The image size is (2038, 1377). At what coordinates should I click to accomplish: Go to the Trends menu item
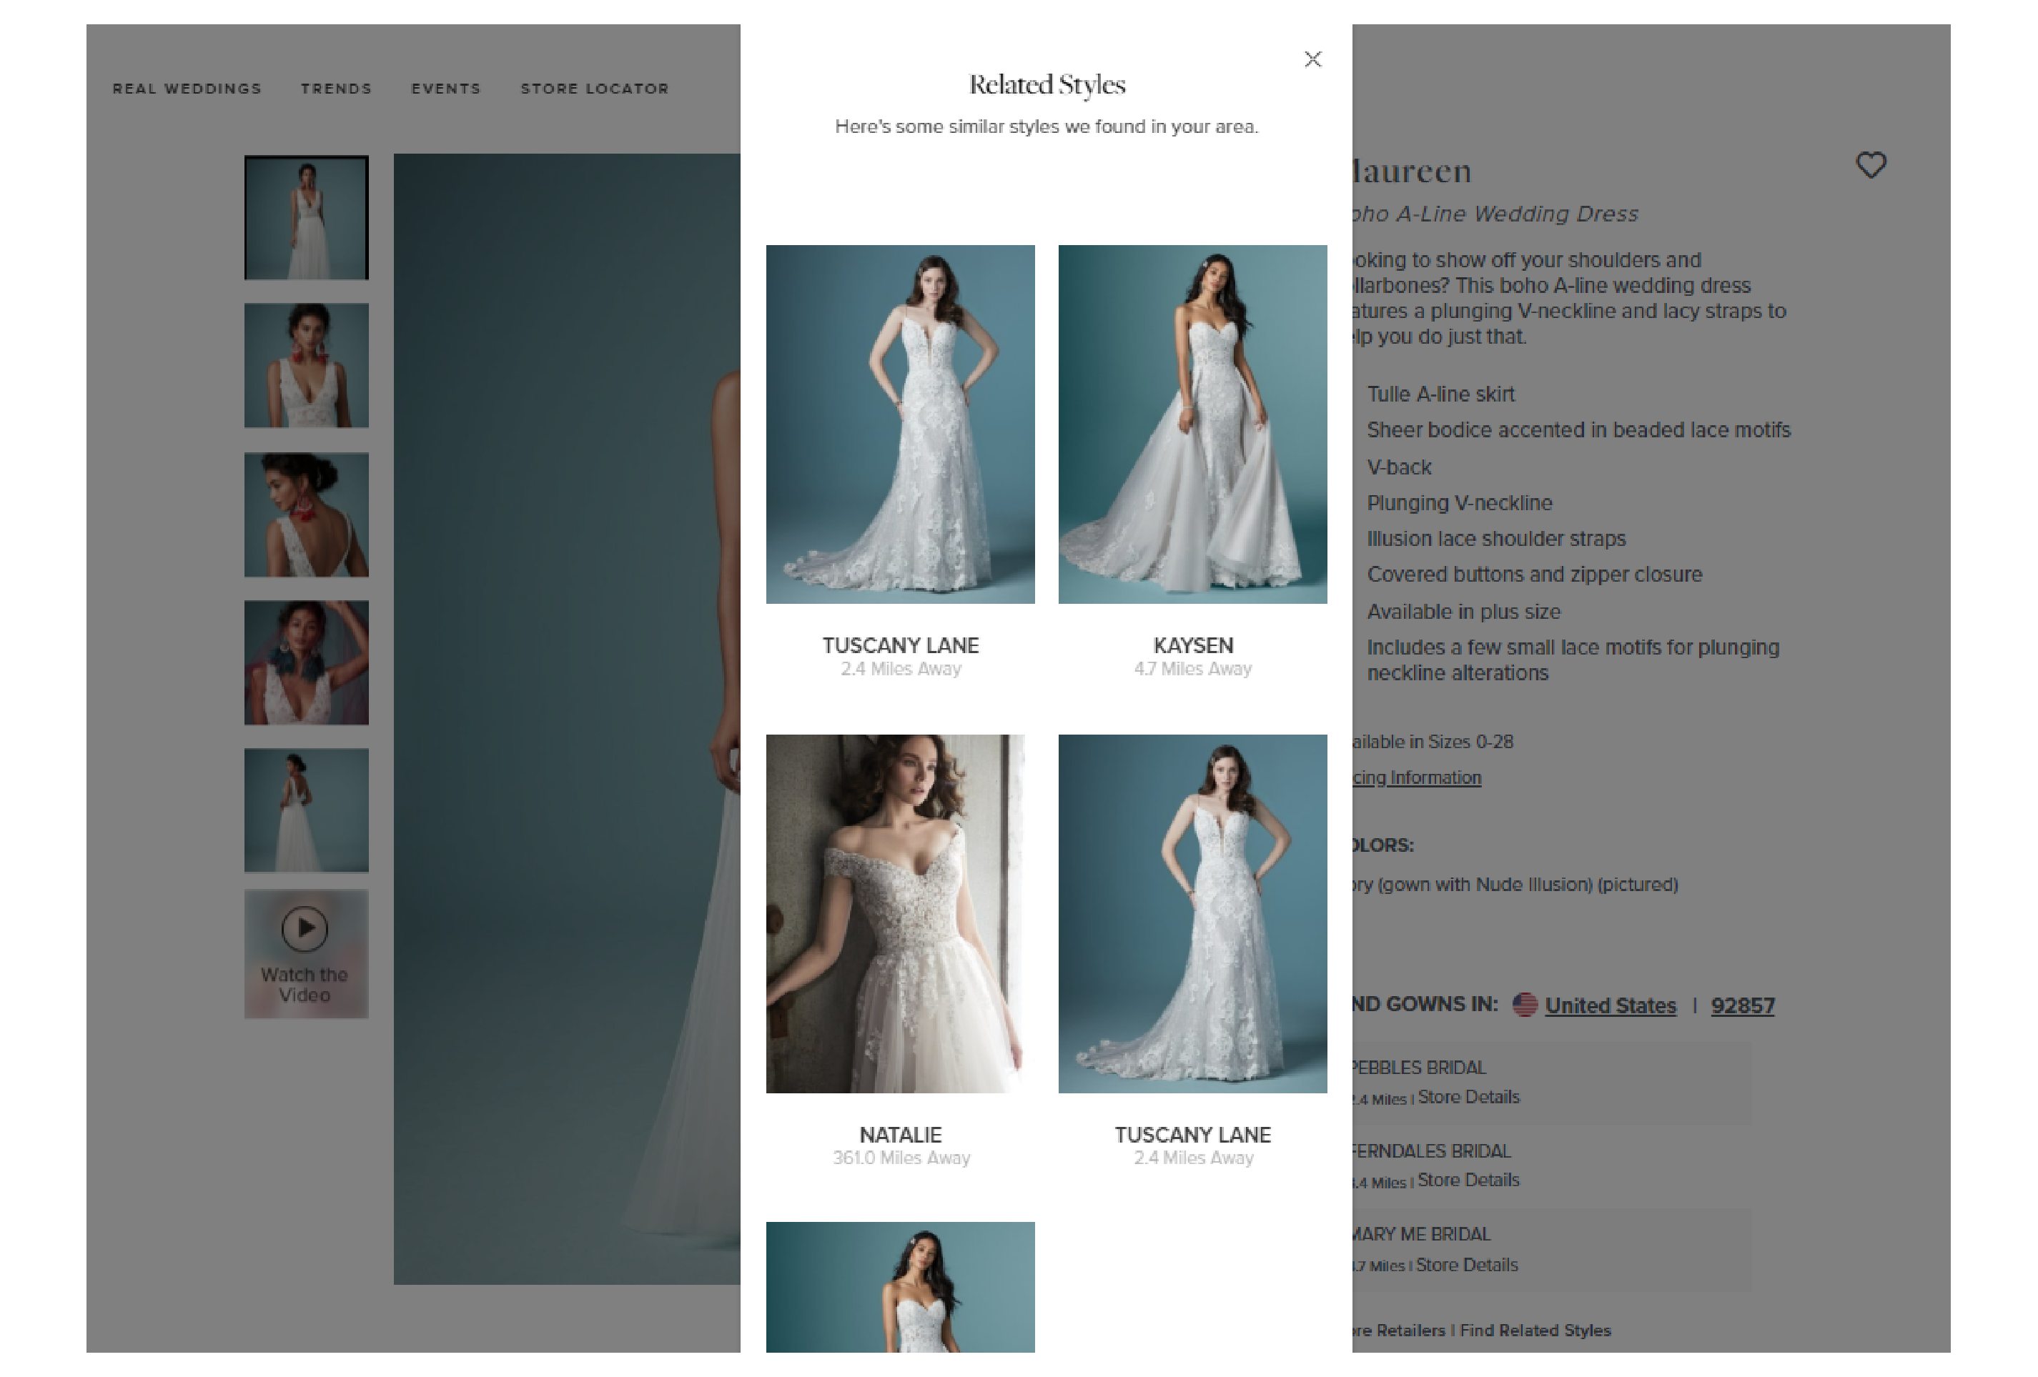[336, 89]
